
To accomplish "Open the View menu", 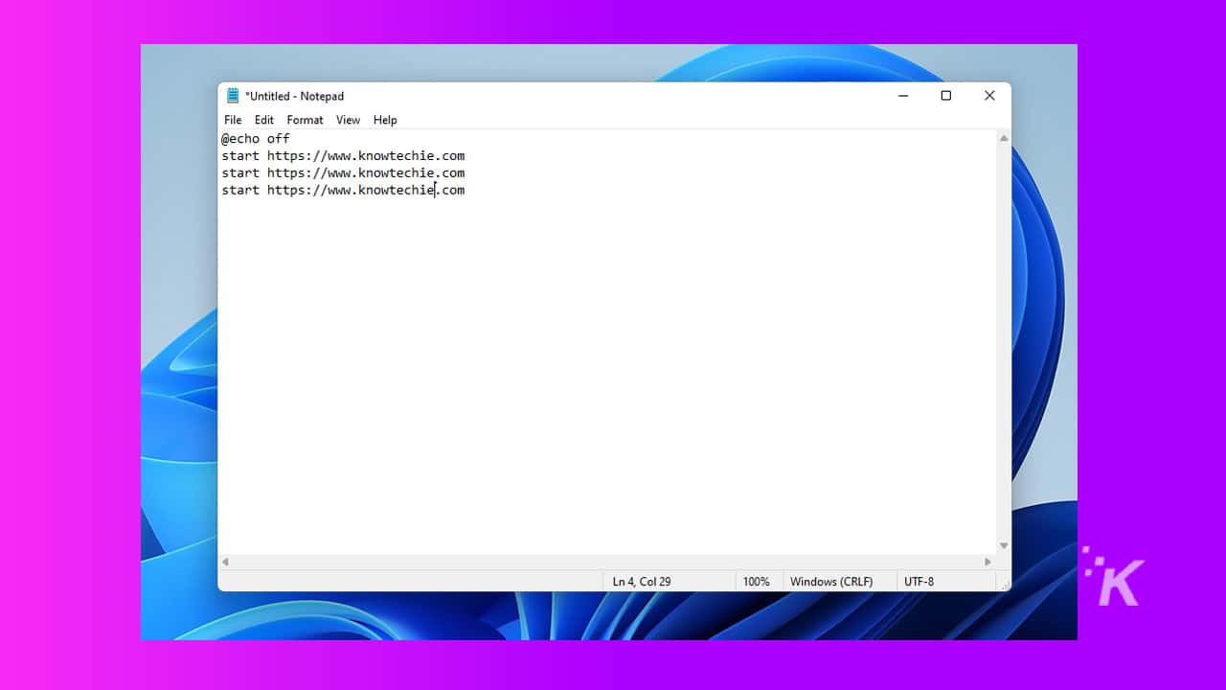I will click(348, 120).
